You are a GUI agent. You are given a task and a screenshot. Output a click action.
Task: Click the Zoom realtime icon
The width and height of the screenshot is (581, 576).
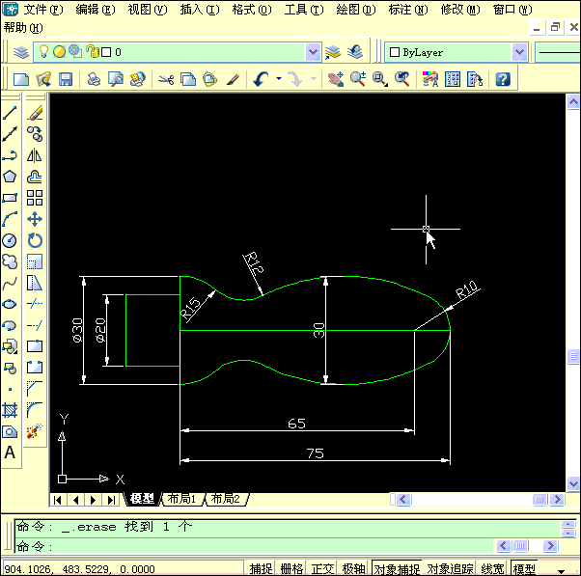coord(358,79)
